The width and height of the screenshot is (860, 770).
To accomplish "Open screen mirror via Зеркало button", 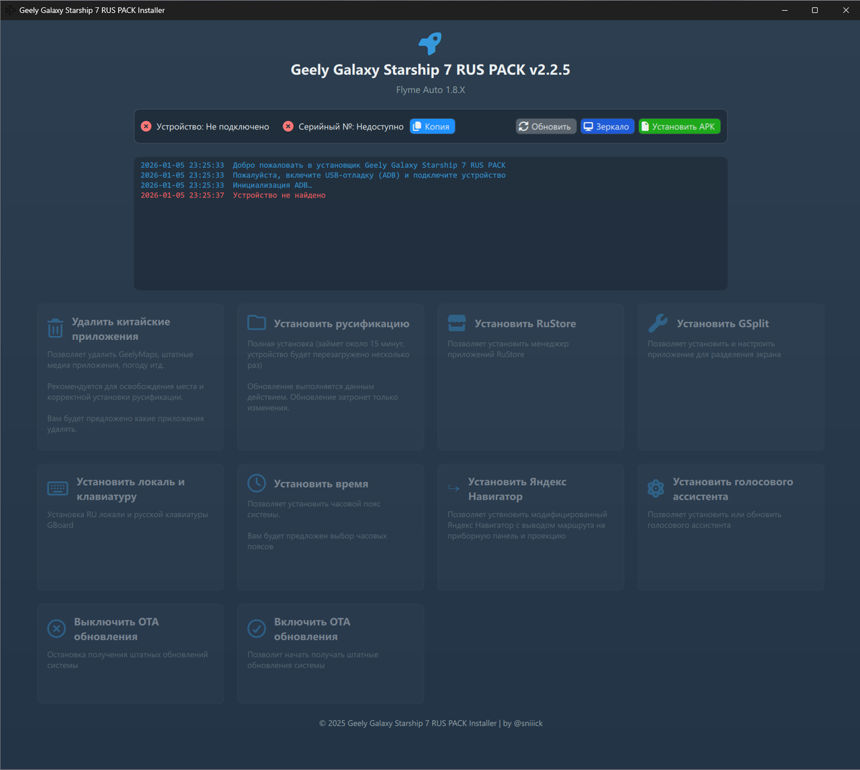I will click(x=607, y=126).
